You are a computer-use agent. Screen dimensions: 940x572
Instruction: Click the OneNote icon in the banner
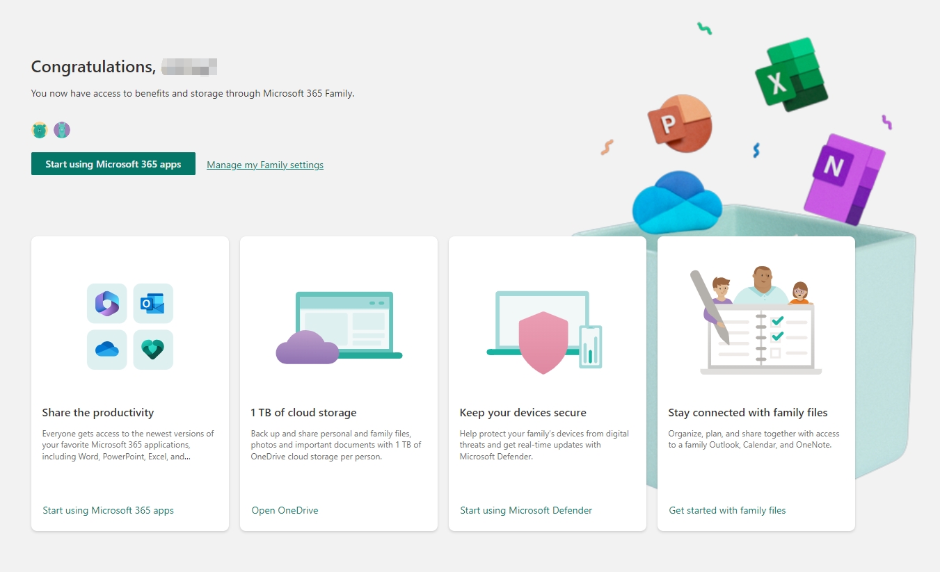[844, 179]
